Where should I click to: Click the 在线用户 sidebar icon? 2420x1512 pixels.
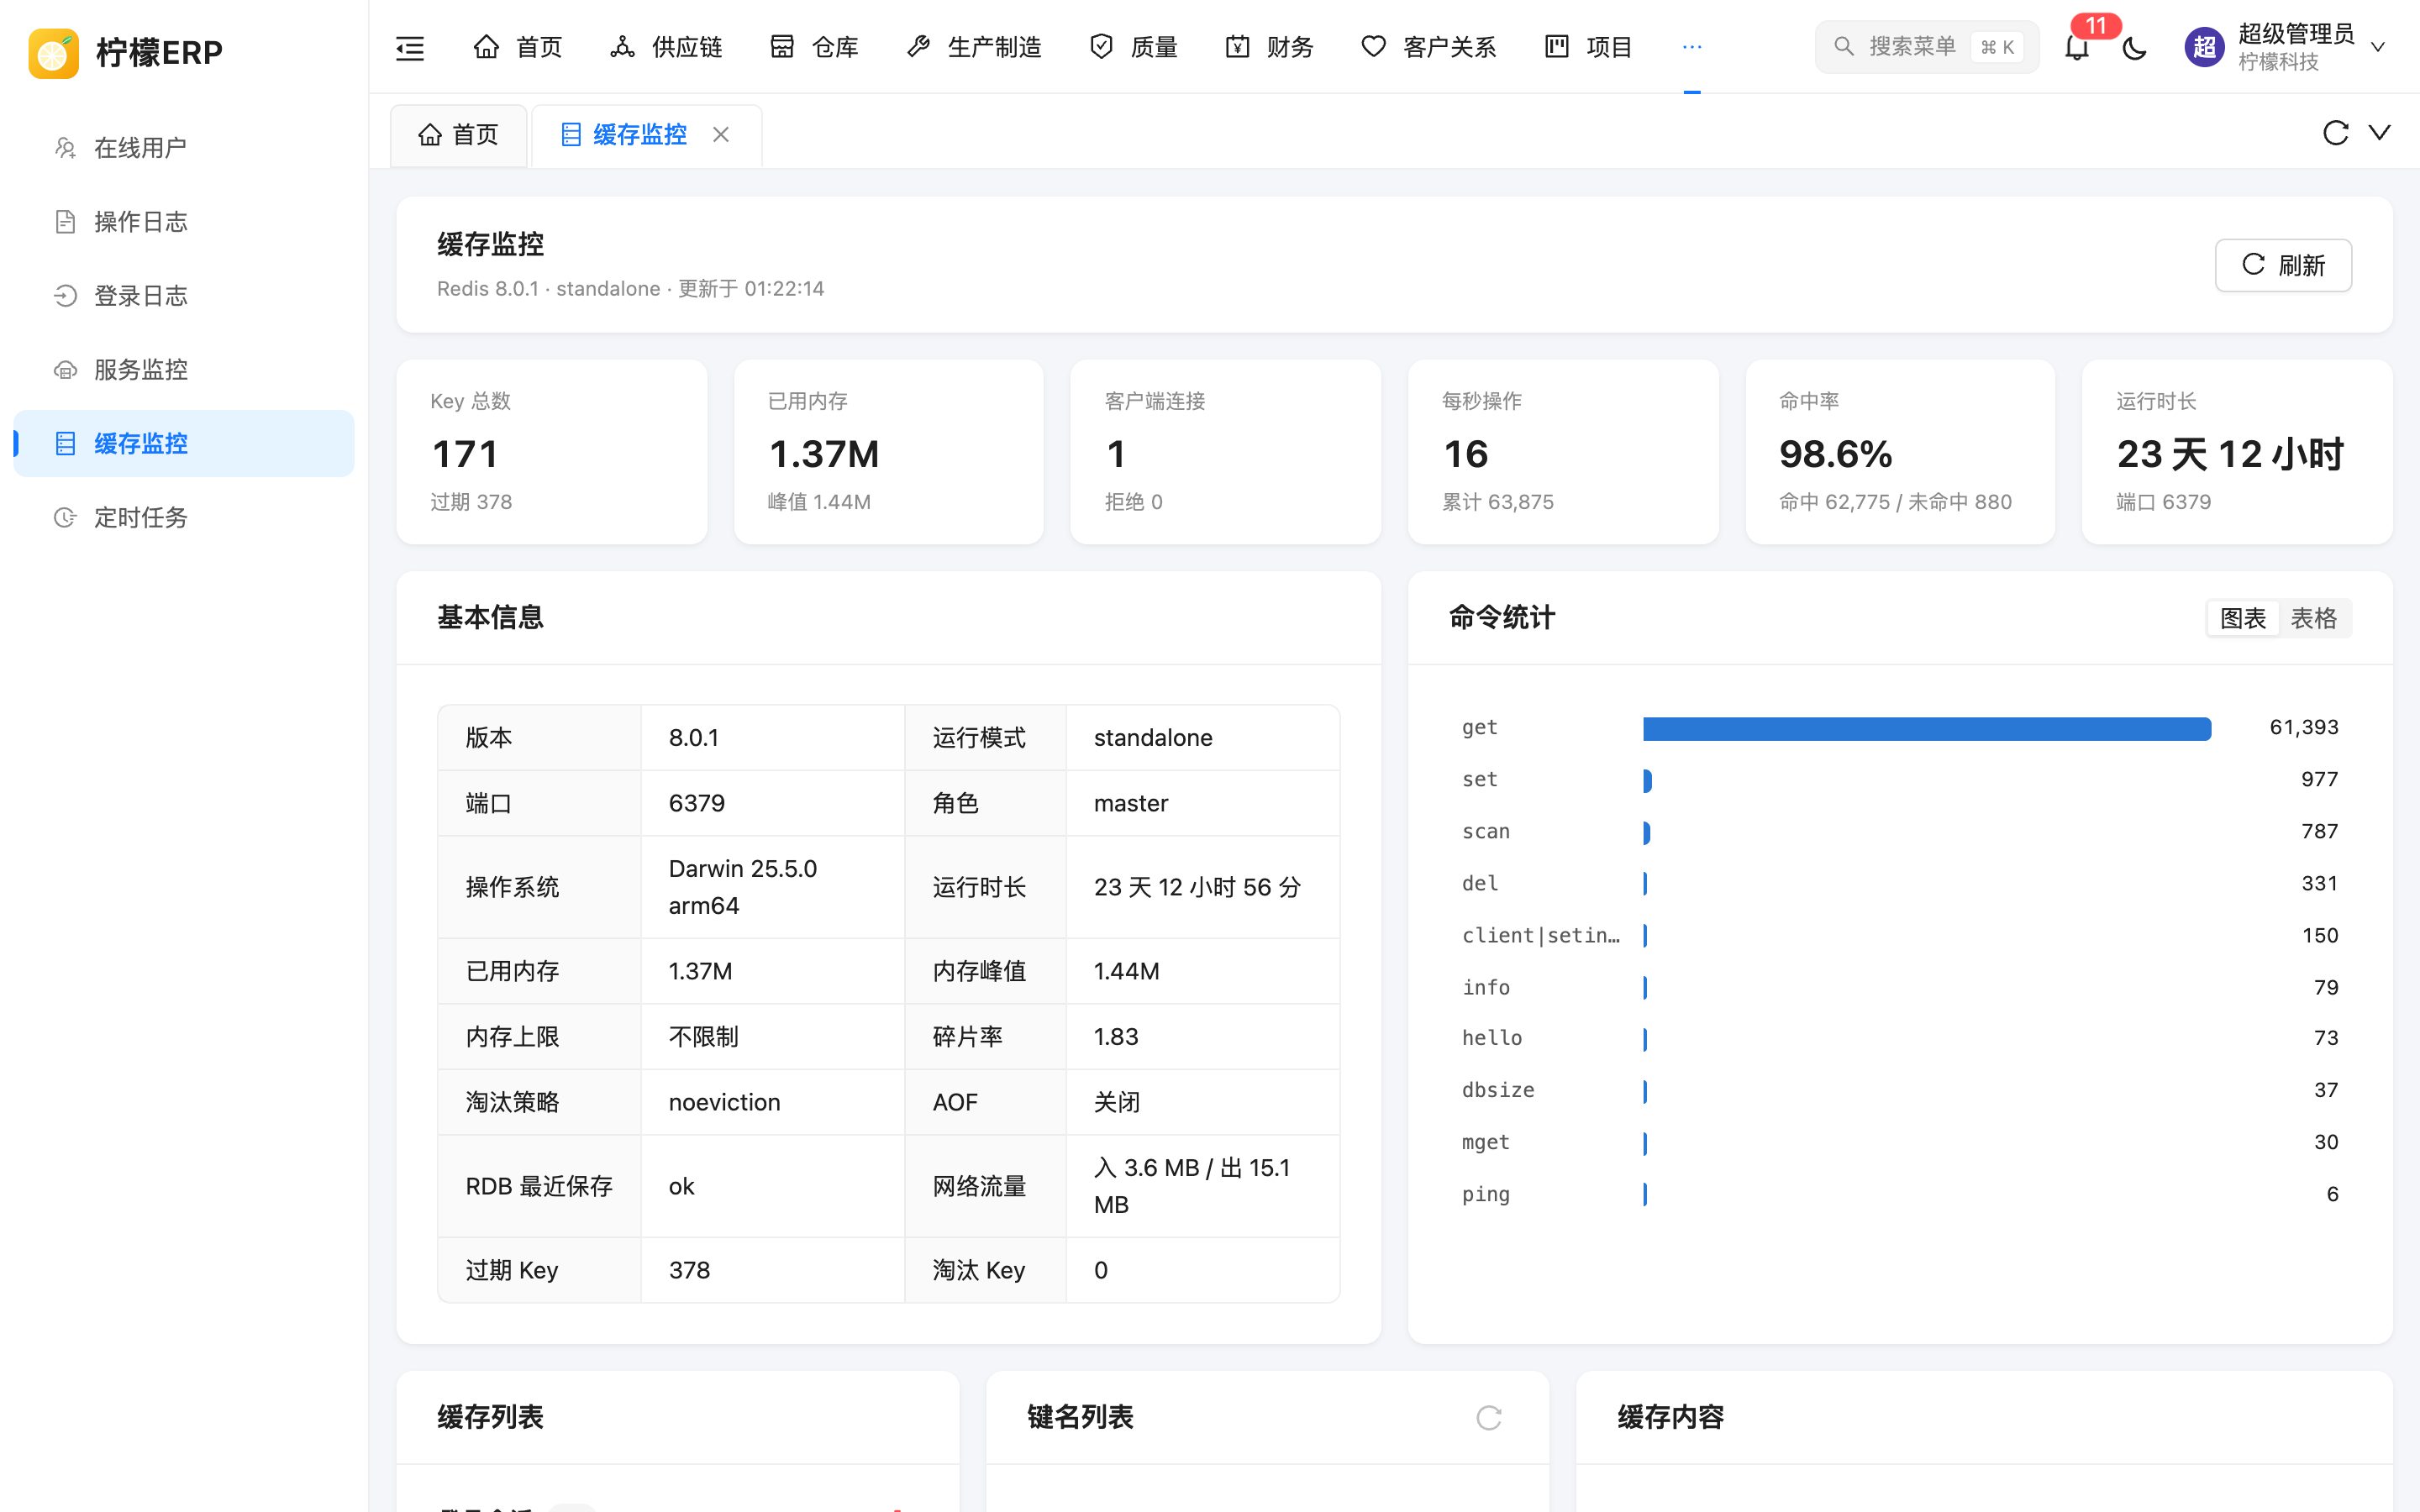(65, 148)
